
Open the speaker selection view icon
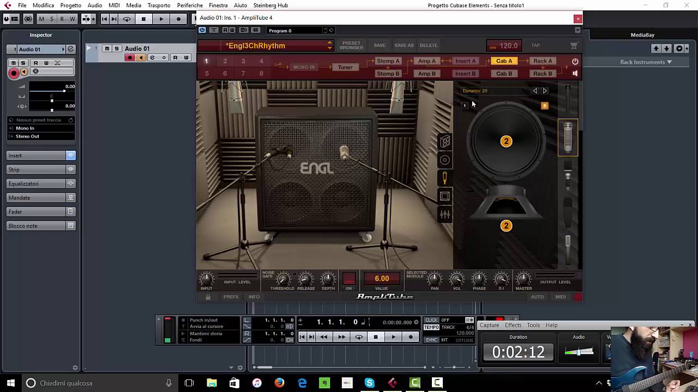445,160
